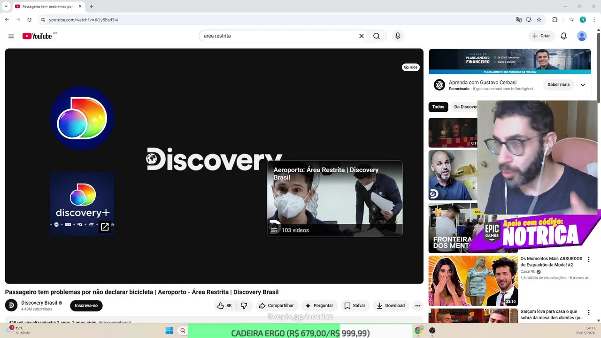Open the account avatar menu
The width and height of the screenshot is (601, 338).
point(582,36)
